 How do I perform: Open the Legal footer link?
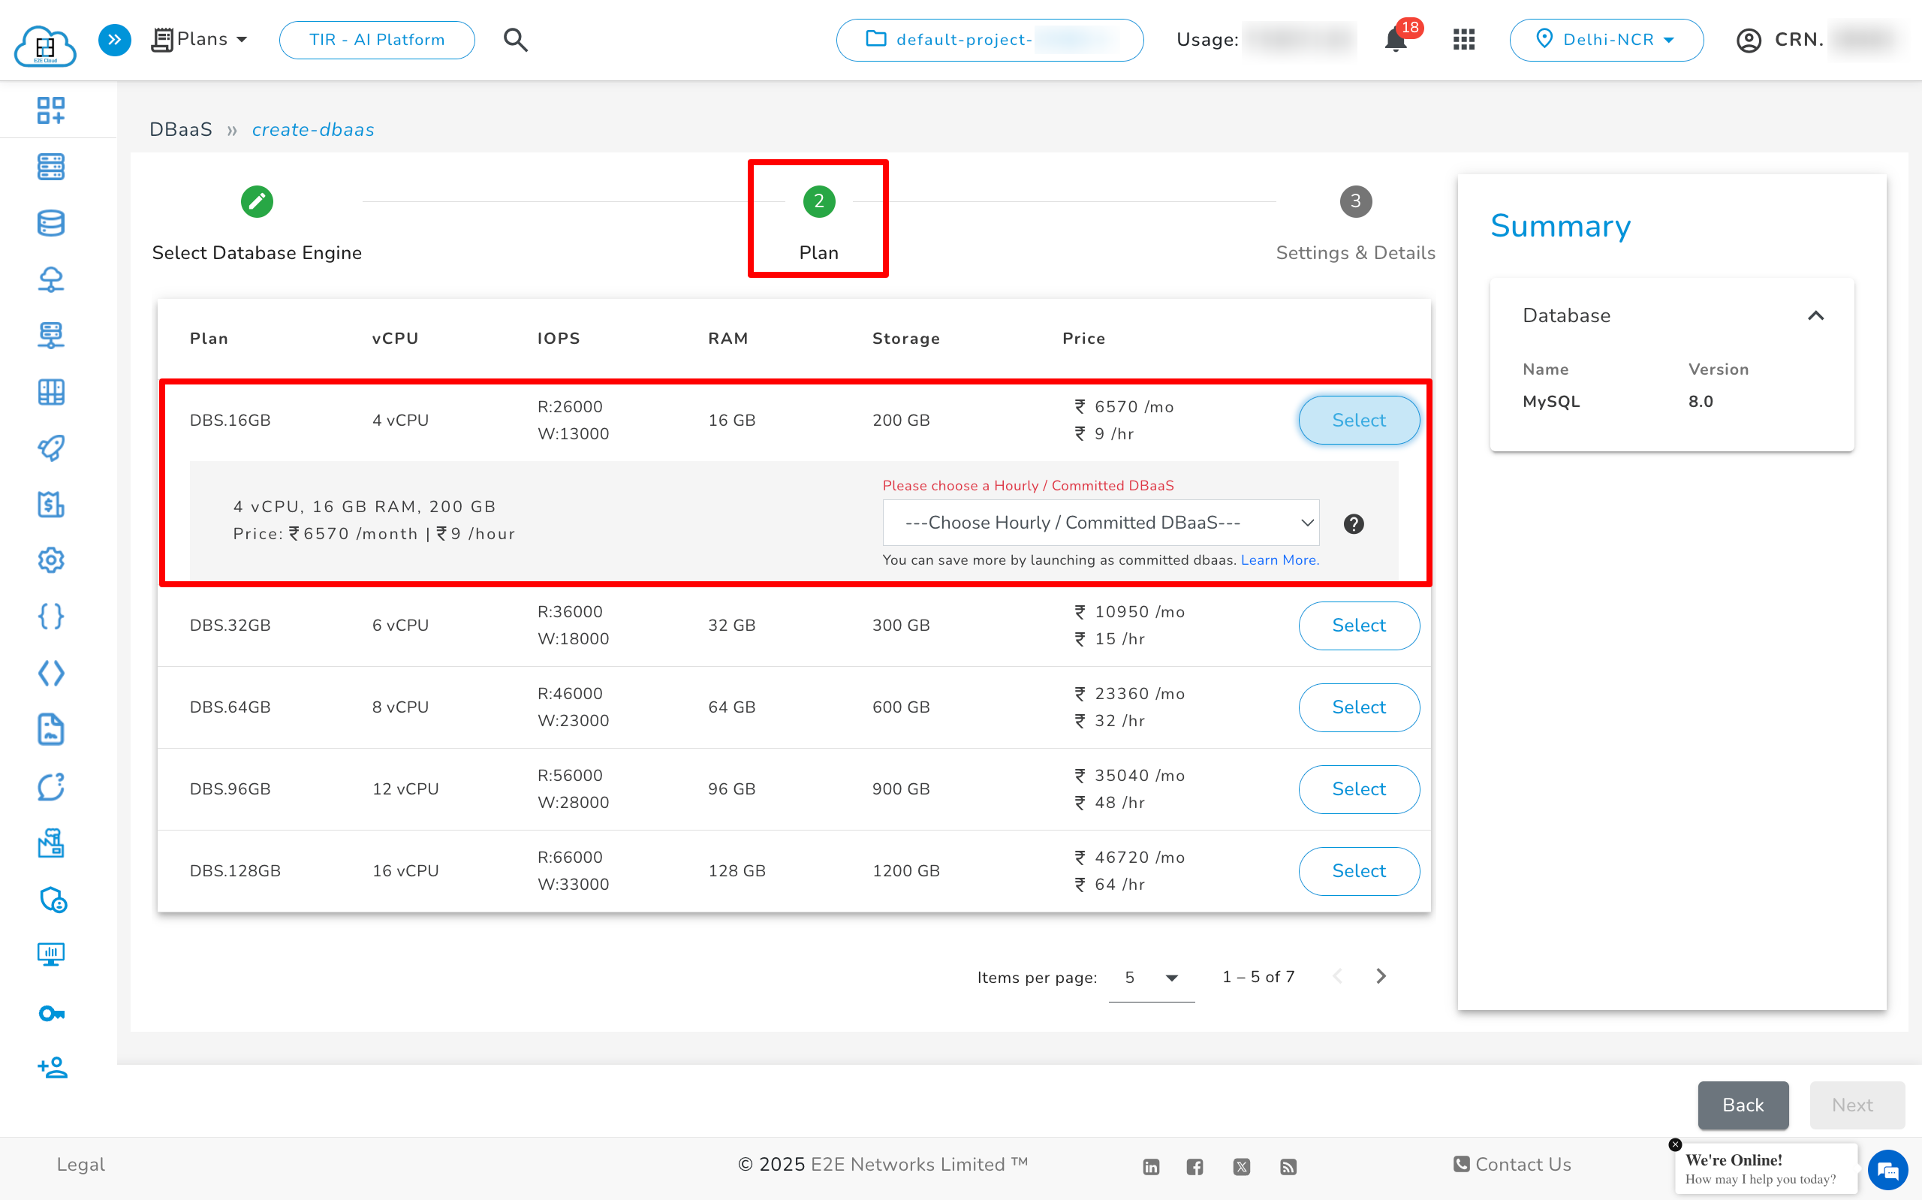pos(81,1164)
